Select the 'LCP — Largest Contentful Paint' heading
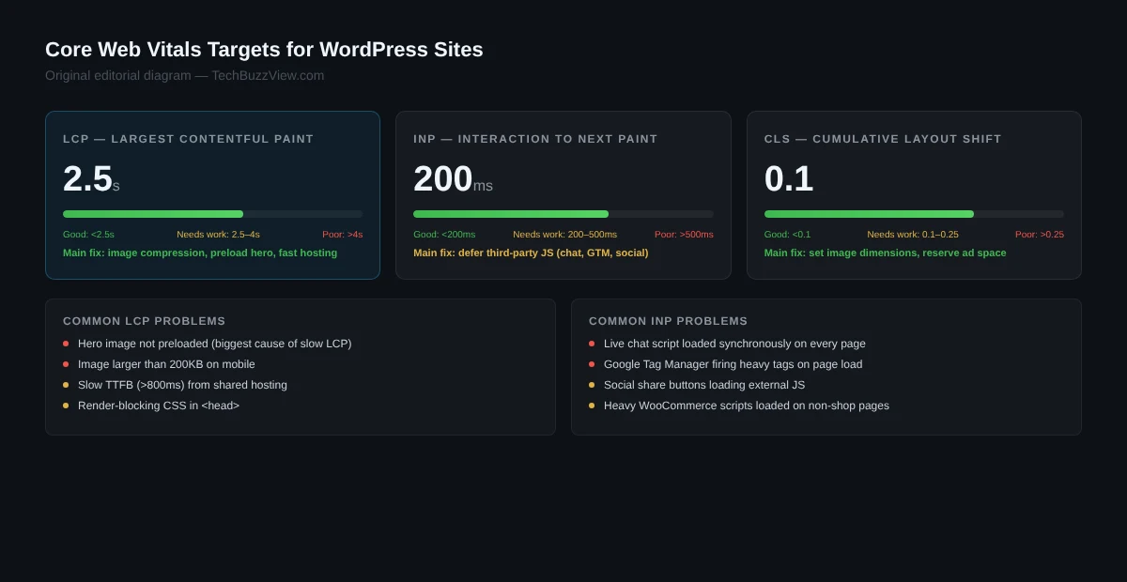1127x582 pixels. pos(189,139)
